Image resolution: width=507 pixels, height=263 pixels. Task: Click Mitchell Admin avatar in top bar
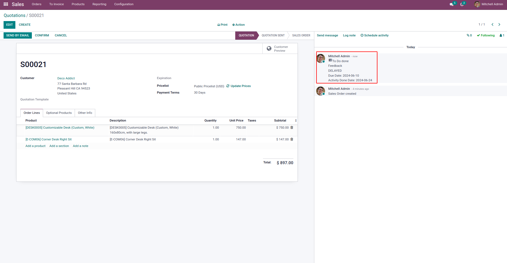(477, 4)
